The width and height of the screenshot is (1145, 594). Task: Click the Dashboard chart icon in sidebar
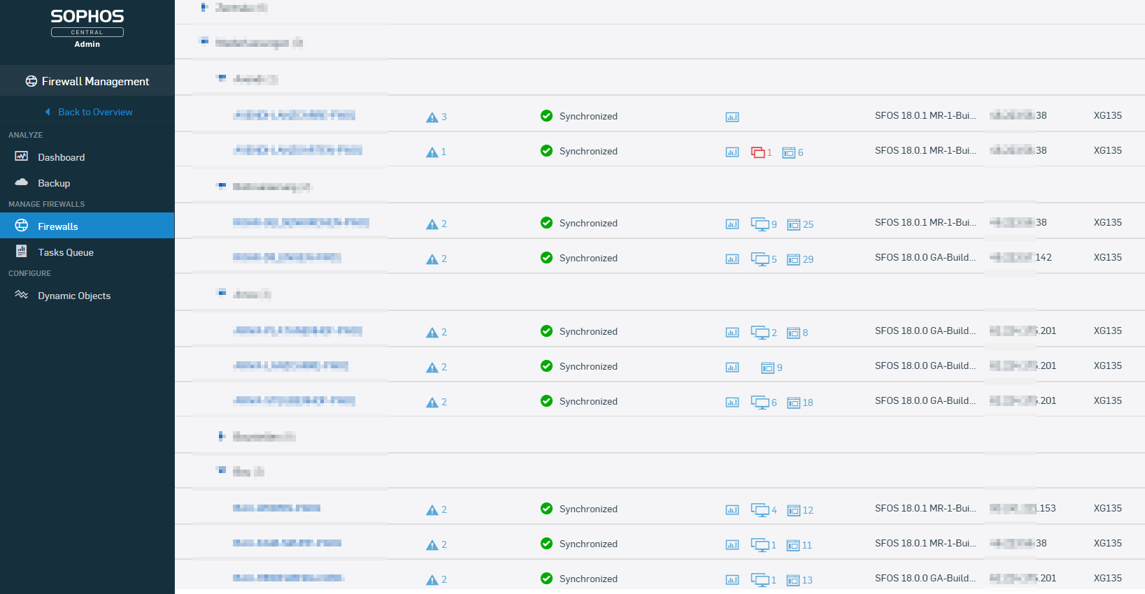tap(22, 157)
